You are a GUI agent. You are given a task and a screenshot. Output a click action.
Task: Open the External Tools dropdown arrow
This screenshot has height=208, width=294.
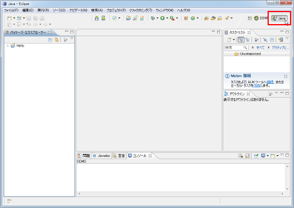(177, 18)
